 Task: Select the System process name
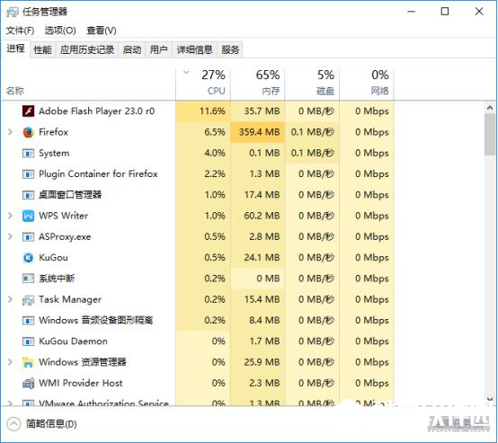[54, 154]
